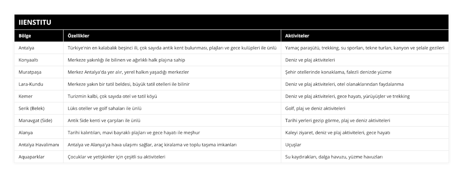Click the Antalya row label

[39, 48]
